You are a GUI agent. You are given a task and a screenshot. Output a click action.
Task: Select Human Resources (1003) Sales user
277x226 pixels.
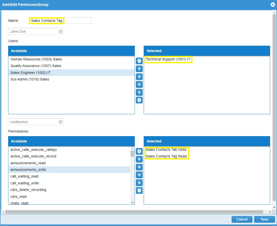coord(71,59)
